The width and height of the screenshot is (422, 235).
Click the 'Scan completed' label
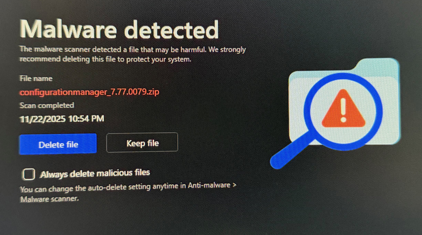point(47,105)
